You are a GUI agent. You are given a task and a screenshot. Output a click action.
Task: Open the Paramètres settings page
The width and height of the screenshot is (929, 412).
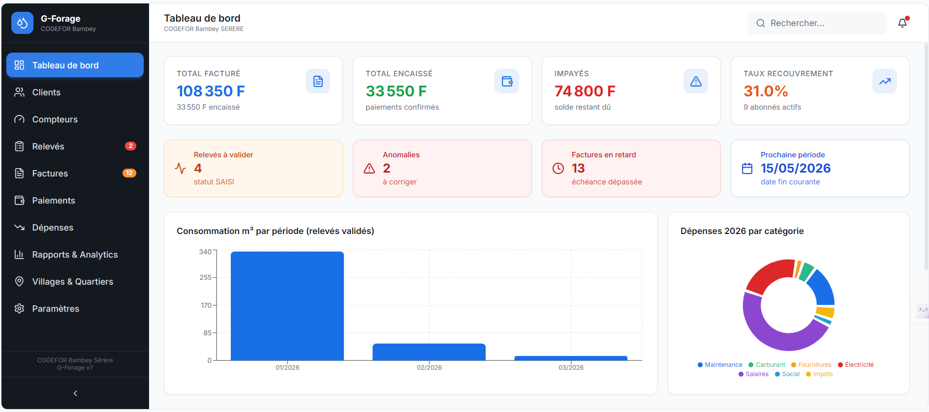pos(56,309)
